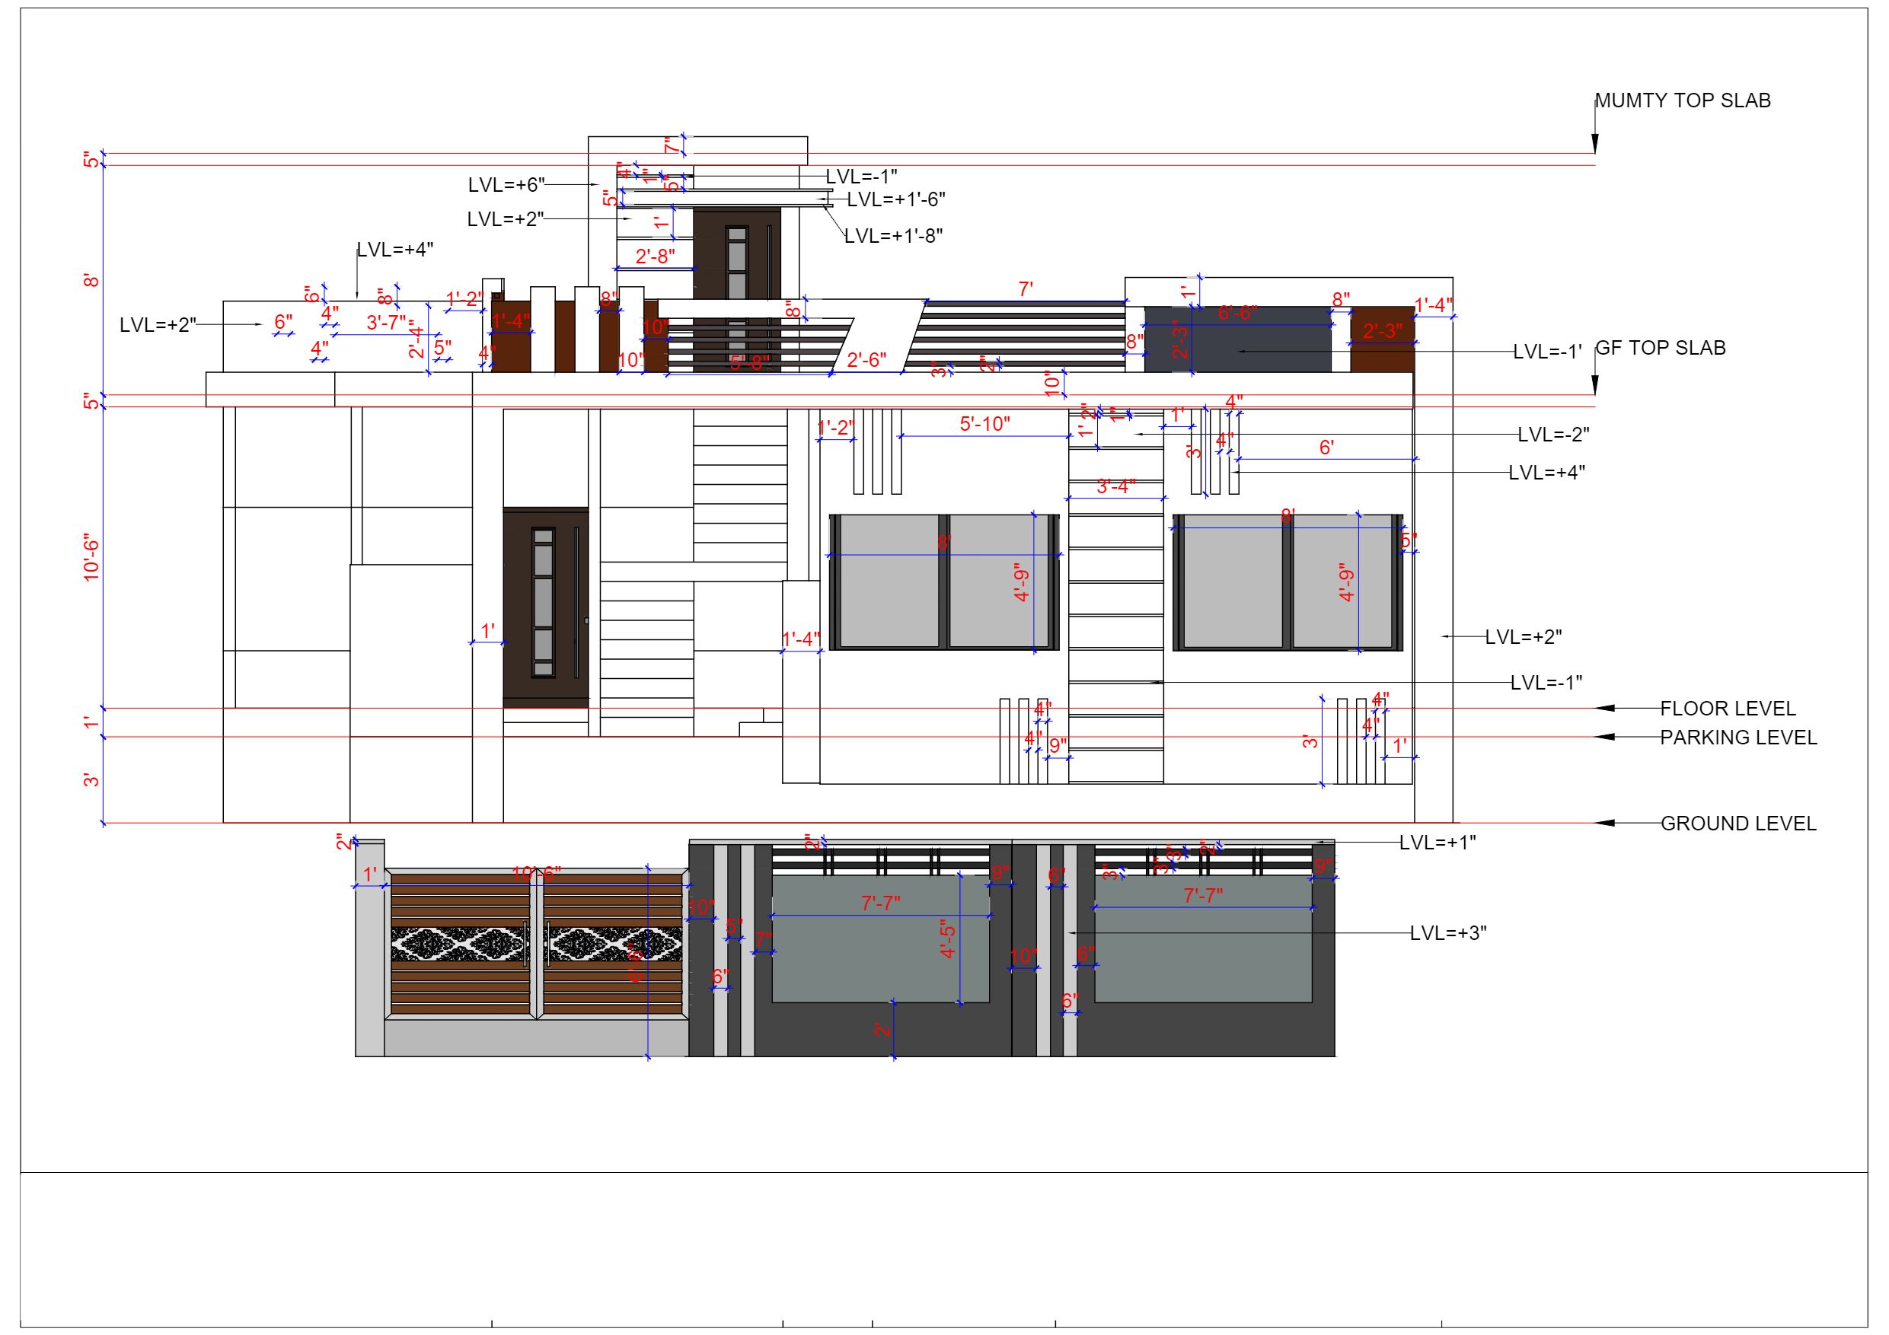
Task: Click the 5'-10" dimension text
Action: pyautogui.click(x=984, y=424)
